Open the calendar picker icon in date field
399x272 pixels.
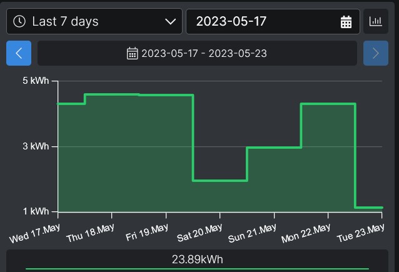pyautogui.click(x=346, y=22)
